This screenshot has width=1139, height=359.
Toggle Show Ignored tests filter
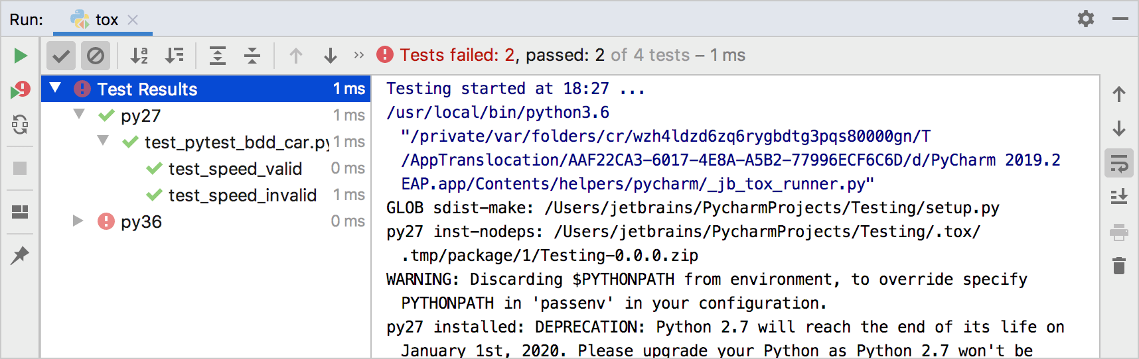[96, 56]
